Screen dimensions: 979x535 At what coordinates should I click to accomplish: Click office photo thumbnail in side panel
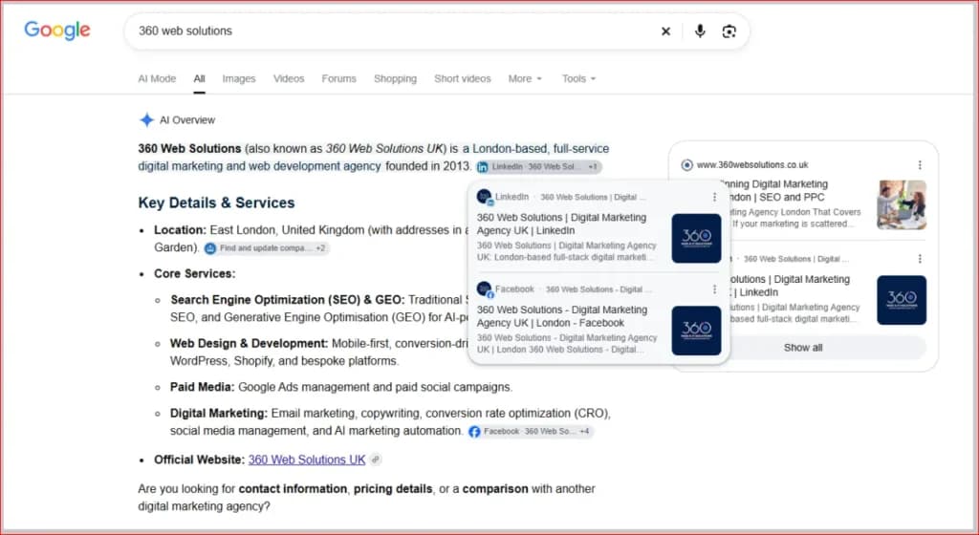pyautogui.click(x=902, y=204)
